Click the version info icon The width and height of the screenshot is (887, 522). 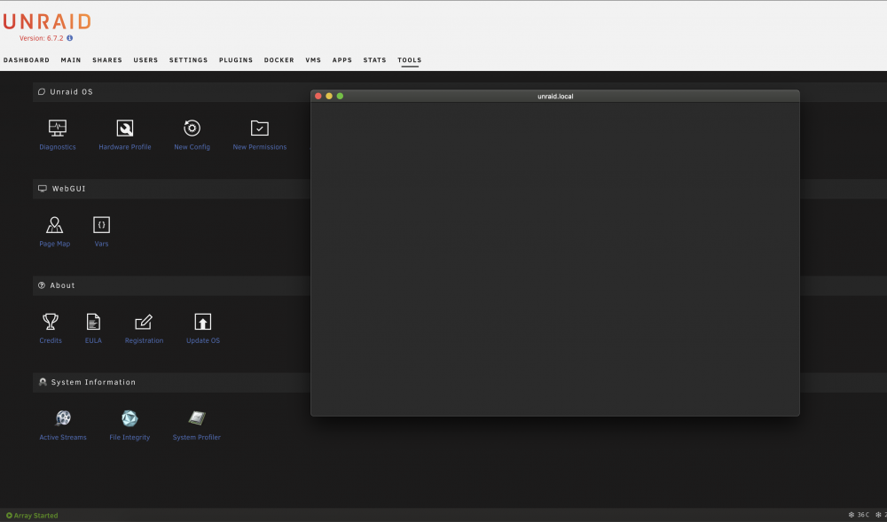click(69, 38)
